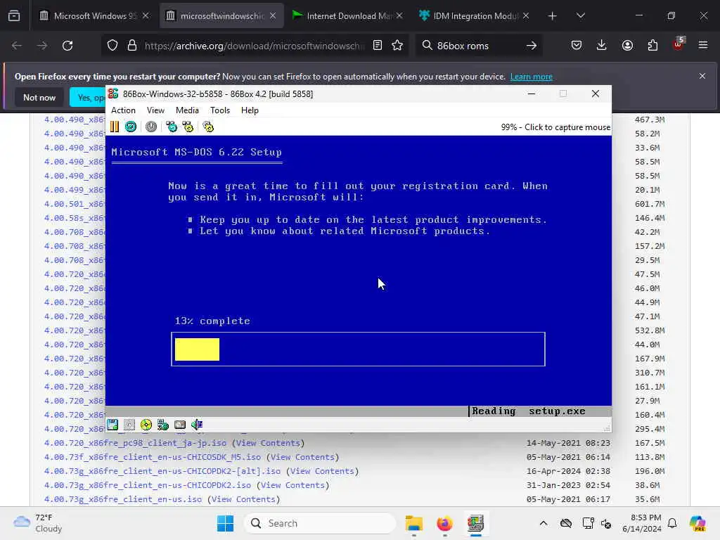Open clock showing 8:53 PM
720x540 pixels.
click(x=642, y=523)
